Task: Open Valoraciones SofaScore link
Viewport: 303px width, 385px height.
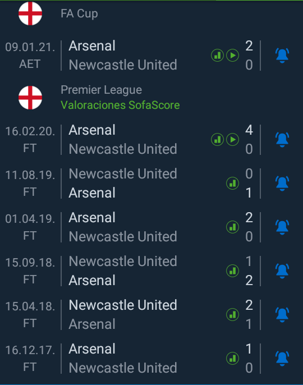Action: (120, 105)
